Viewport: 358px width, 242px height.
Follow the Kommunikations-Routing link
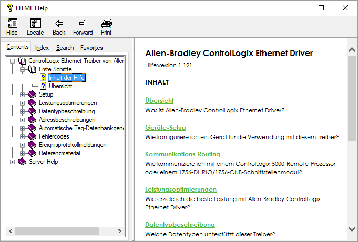pos(182,154)
